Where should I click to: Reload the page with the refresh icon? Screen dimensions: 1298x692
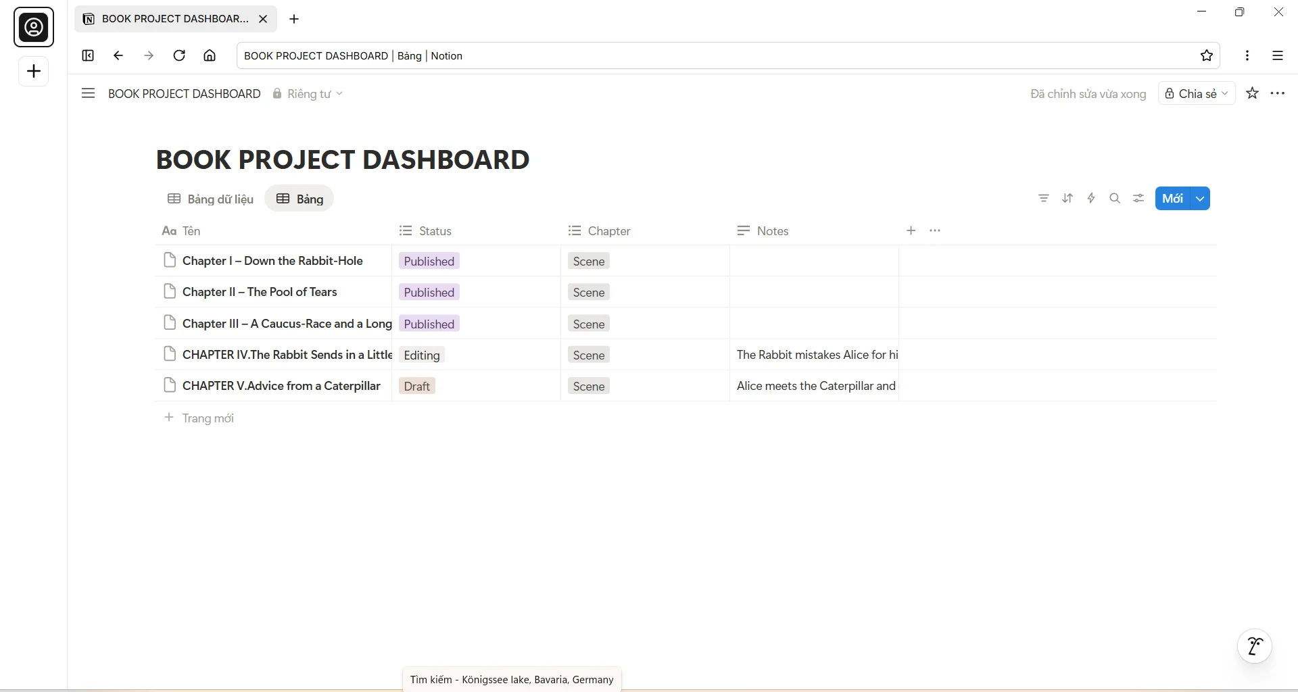[x=179, y=55]
